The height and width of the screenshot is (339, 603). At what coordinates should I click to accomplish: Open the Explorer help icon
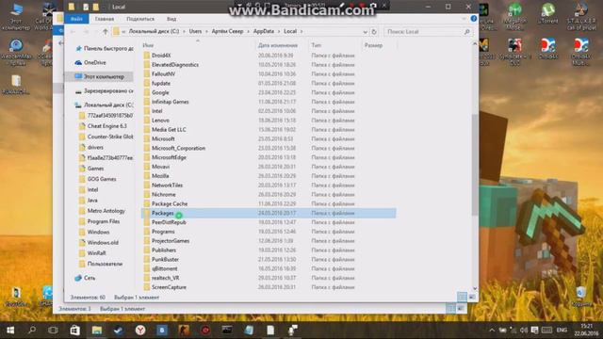(473, 19)
